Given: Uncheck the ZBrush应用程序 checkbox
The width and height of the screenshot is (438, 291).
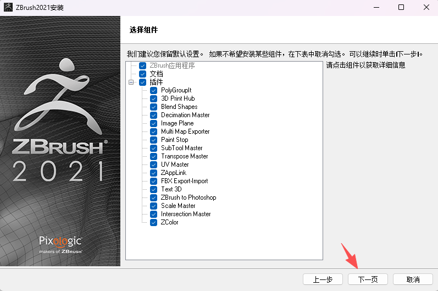Looking at the screenshot, I should (x=142, y=65).
